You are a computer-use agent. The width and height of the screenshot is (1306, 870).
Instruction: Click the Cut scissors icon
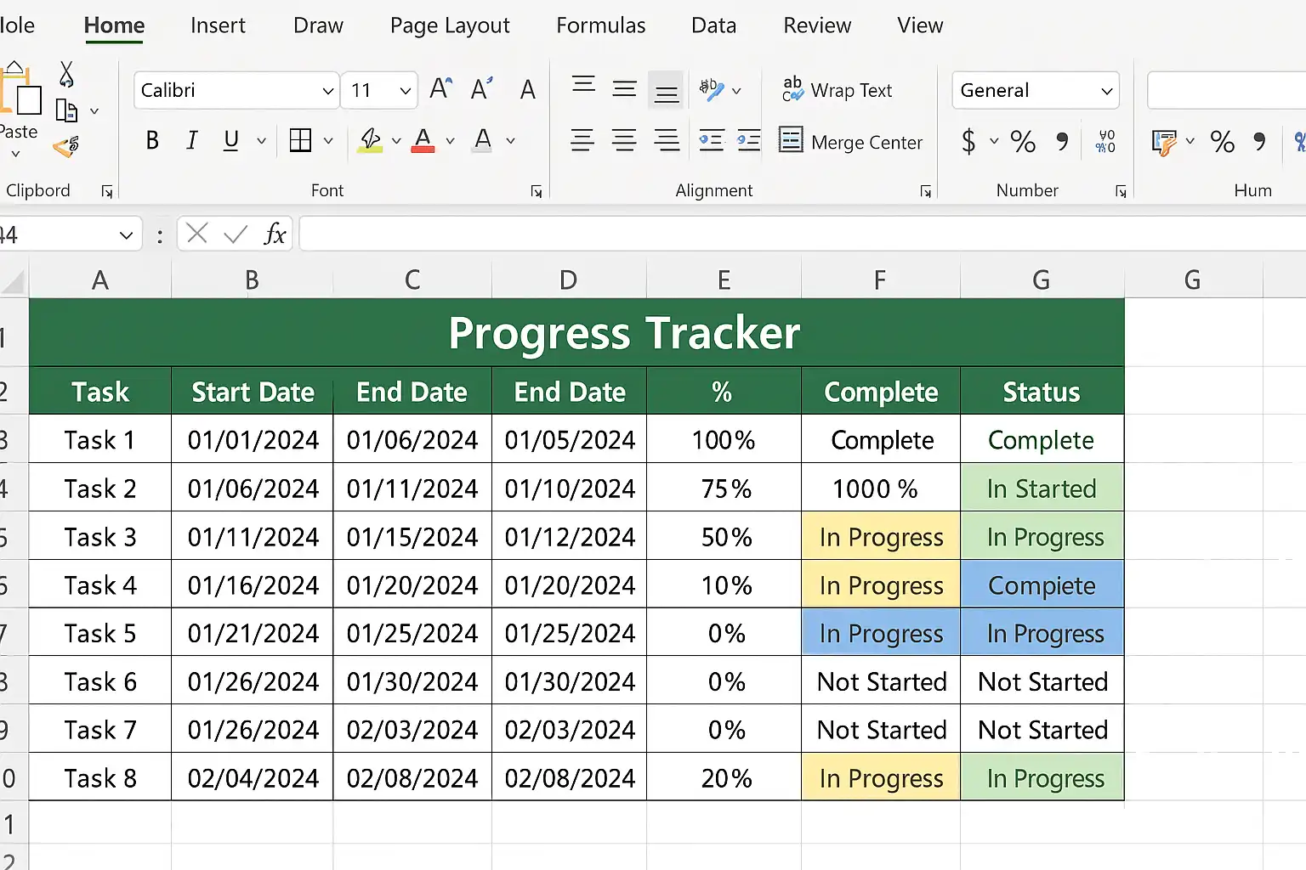pos(66,75)
